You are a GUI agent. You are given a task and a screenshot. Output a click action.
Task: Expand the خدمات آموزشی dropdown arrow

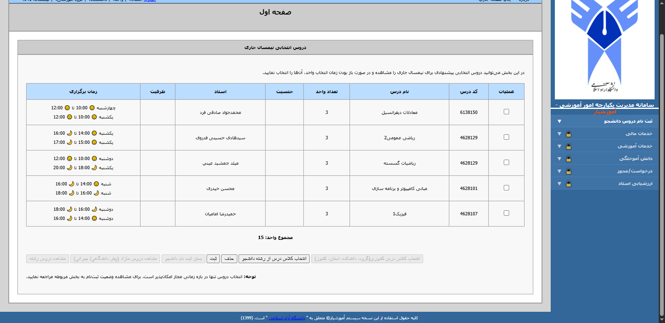[x=559, y=146]
